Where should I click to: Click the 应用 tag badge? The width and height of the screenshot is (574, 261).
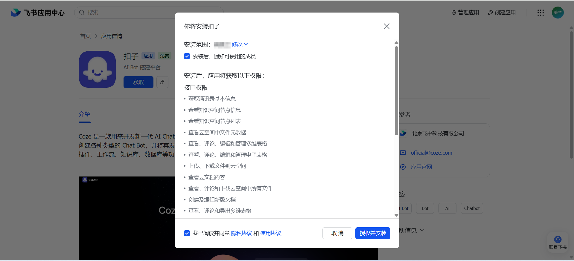tap(148, 56)
